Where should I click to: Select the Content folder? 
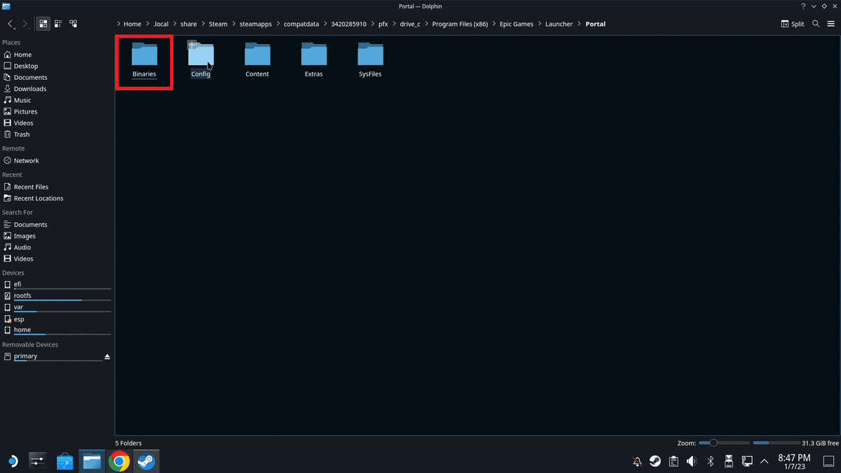[257, 61]
